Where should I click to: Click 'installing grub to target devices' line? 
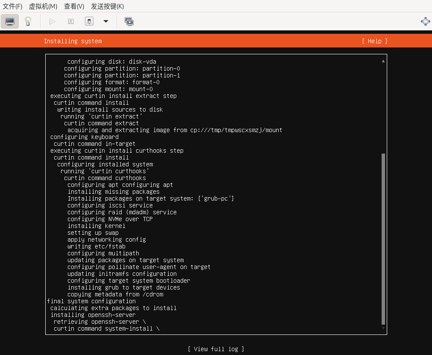[x=124, y=288]
